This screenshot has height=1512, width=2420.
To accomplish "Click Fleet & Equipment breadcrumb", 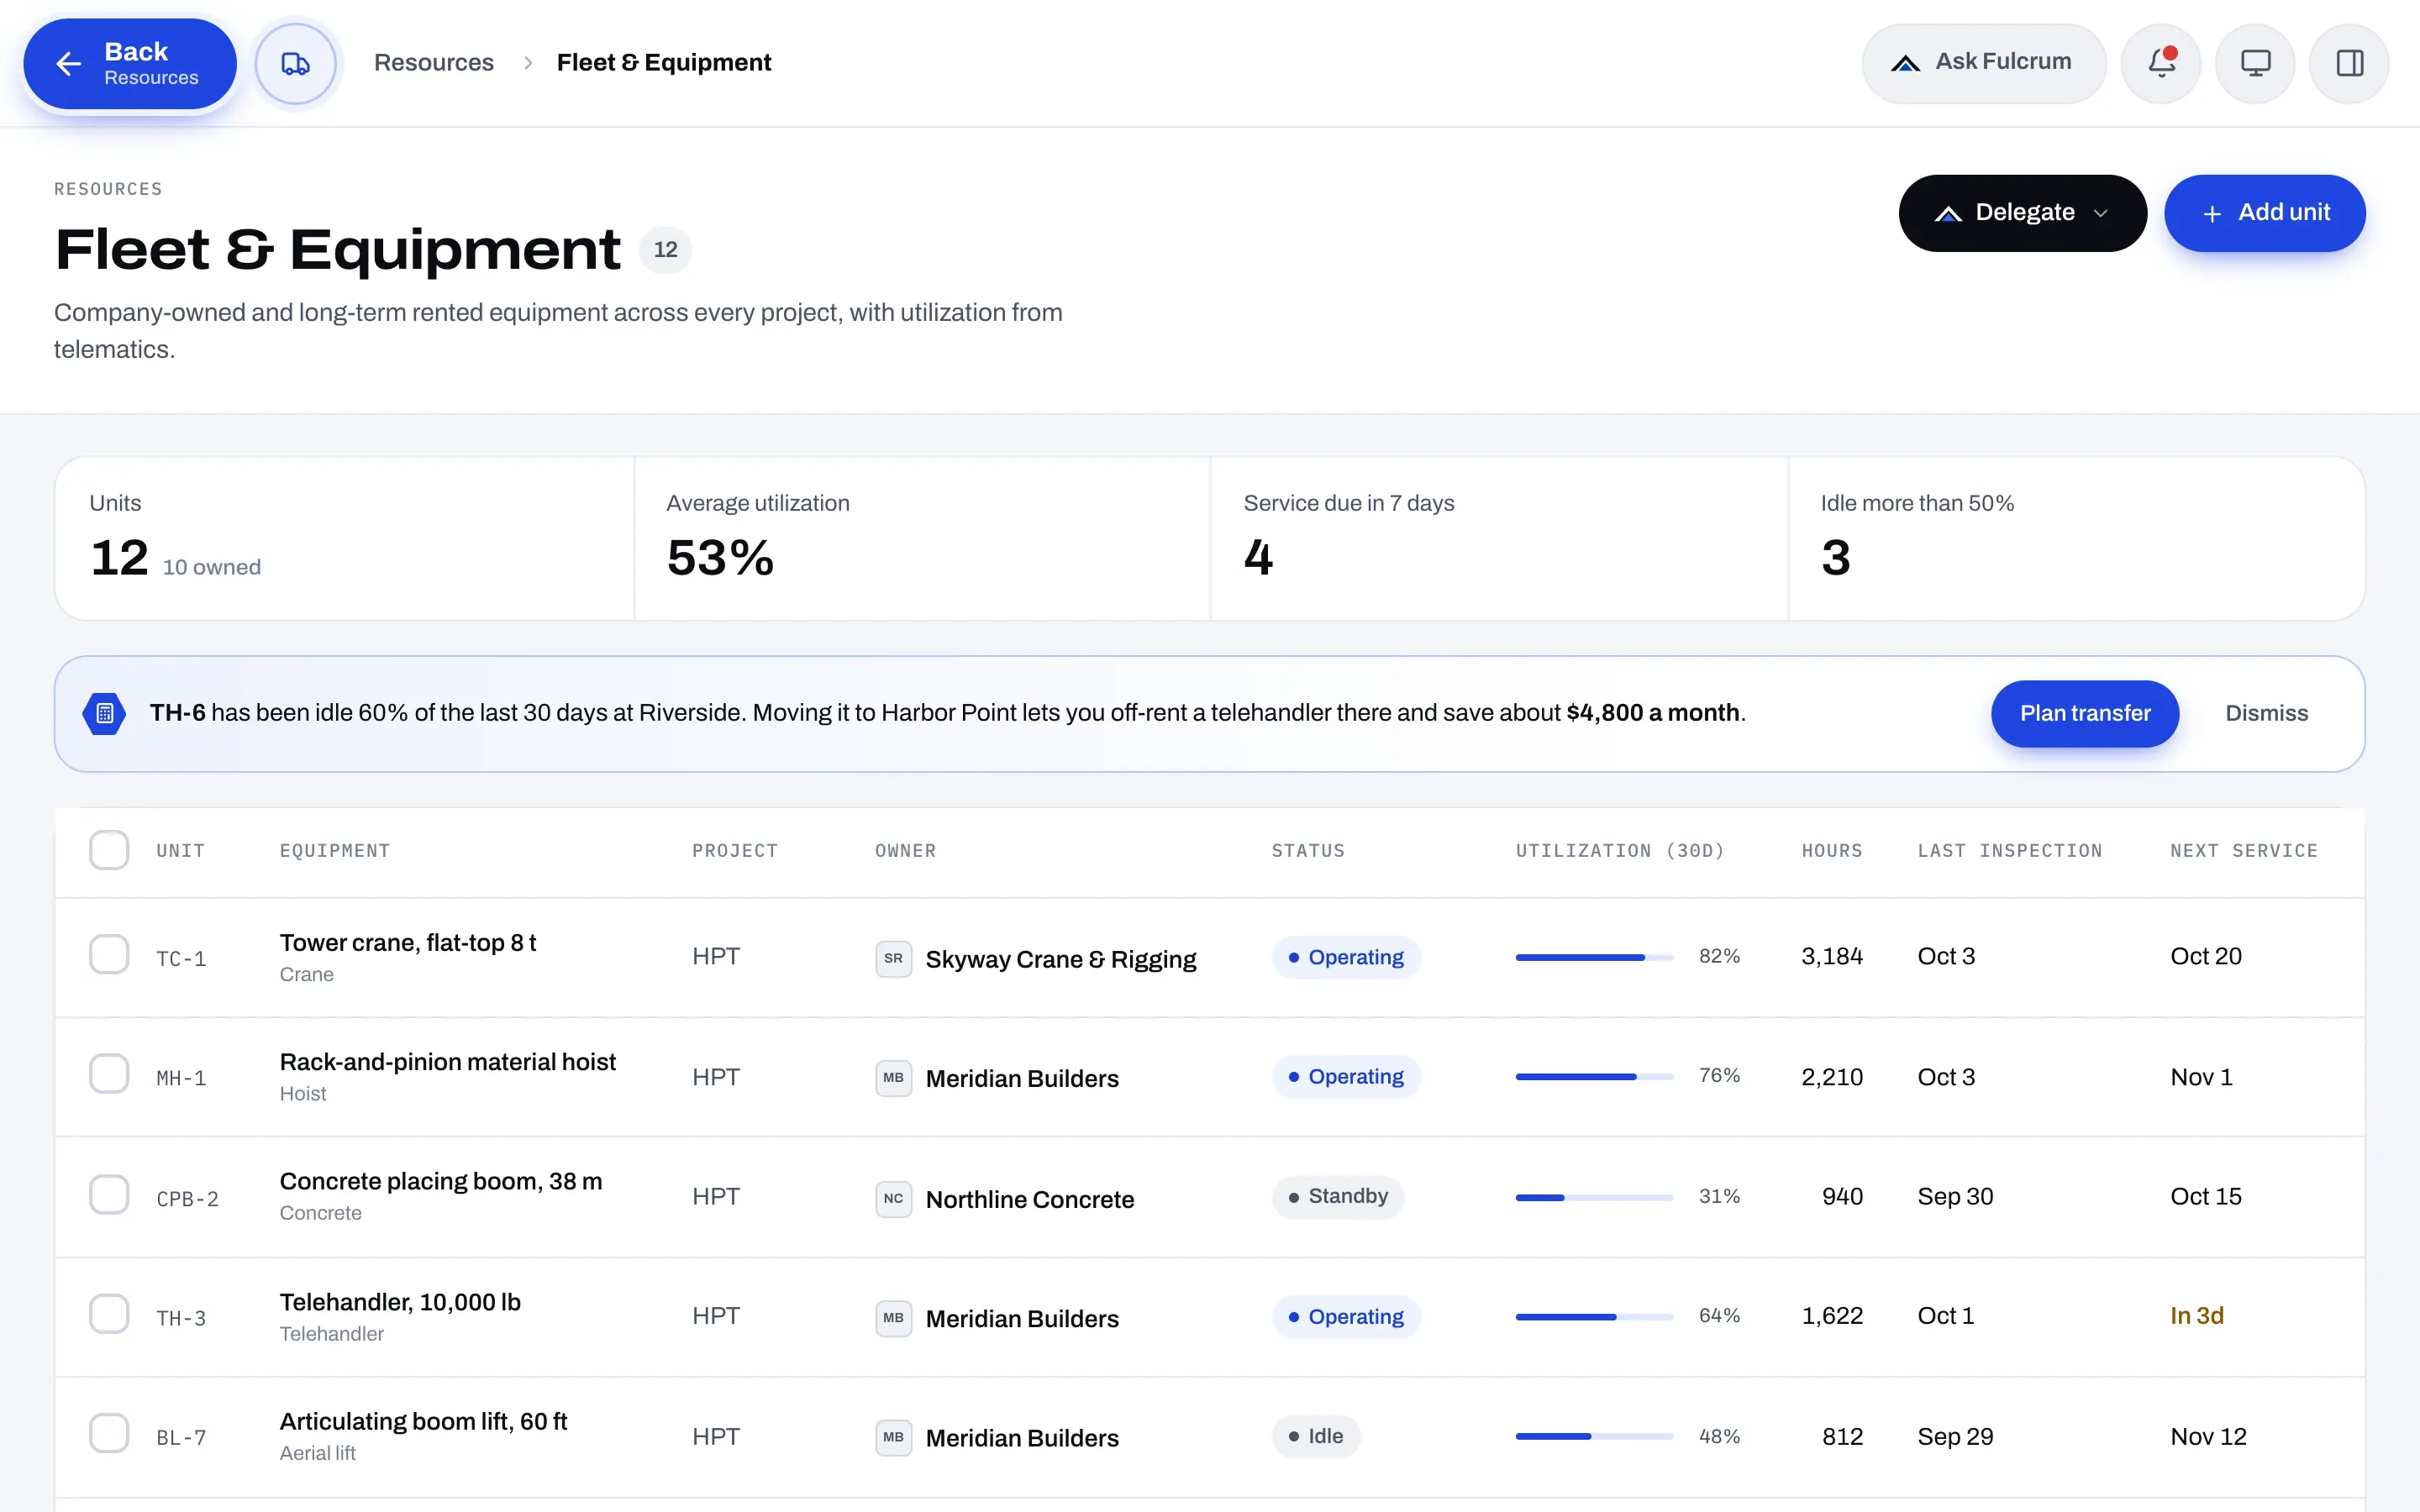I will 664,63.
